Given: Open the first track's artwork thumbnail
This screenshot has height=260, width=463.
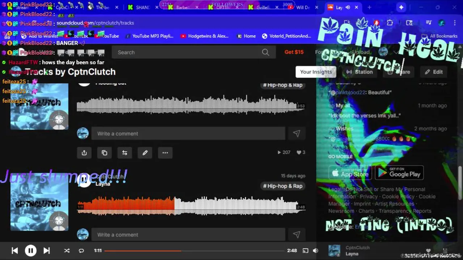Looking at the screenshot, I should point(39,106).
